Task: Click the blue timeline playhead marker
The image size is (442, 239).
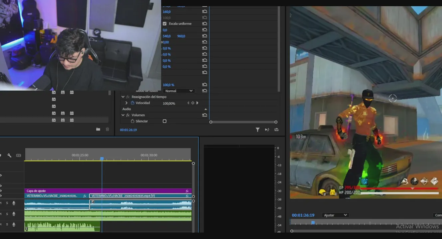Action: pos(102,159)
